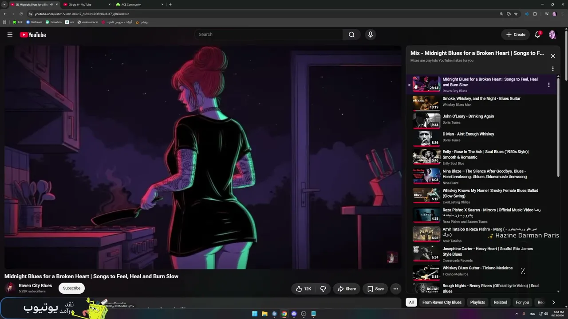View site information in address bar
This screenshot has width=568, height=319.
31,14
